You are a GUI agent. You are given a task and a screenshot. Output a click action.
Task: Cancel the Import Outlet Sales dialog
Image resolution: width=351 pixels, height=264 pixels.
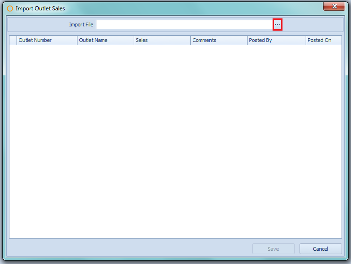pos(320,249)
